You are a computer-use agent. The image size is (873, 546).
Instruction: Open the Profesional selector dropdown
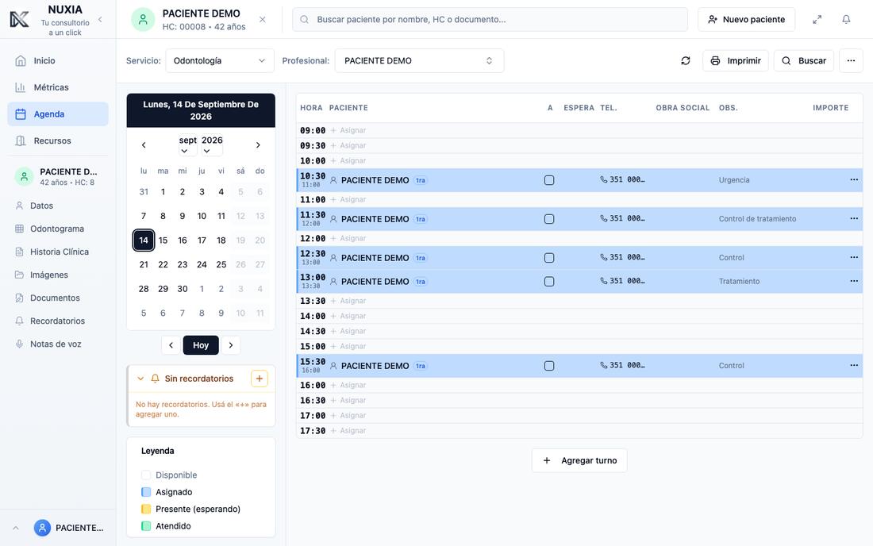pos(419,60)
